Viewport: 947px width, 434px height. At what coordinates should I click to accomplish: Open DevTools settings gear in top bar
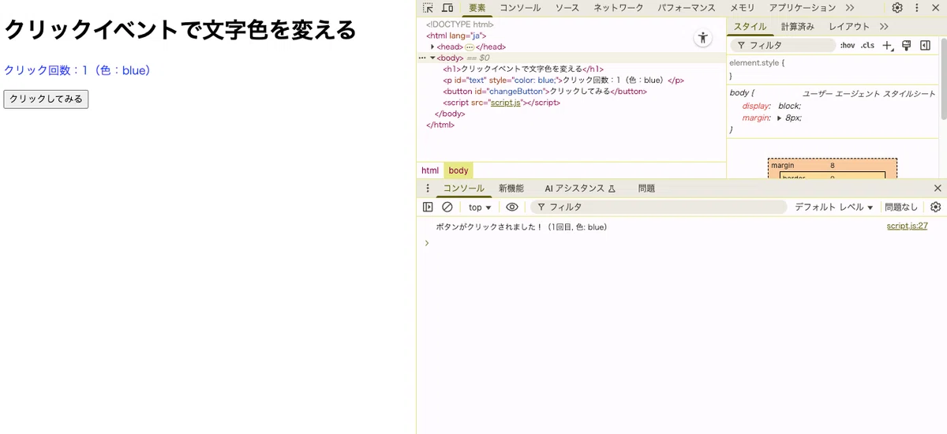pos(897,8)
